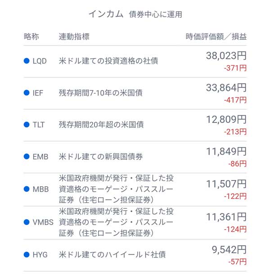Click TLT description 残存期間20年超の米国債
The width and height of the screenshot is (270, 279).
[x=101, y=125]
